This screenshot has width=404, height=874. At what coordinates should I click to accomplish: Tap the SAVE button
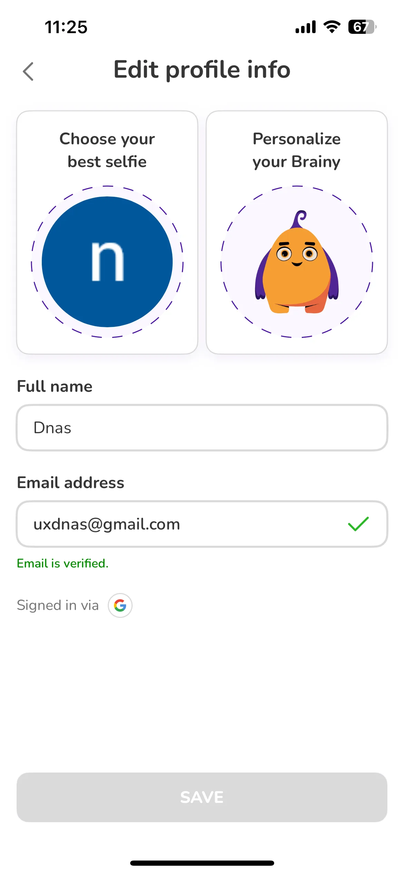(x=202, y=797)
